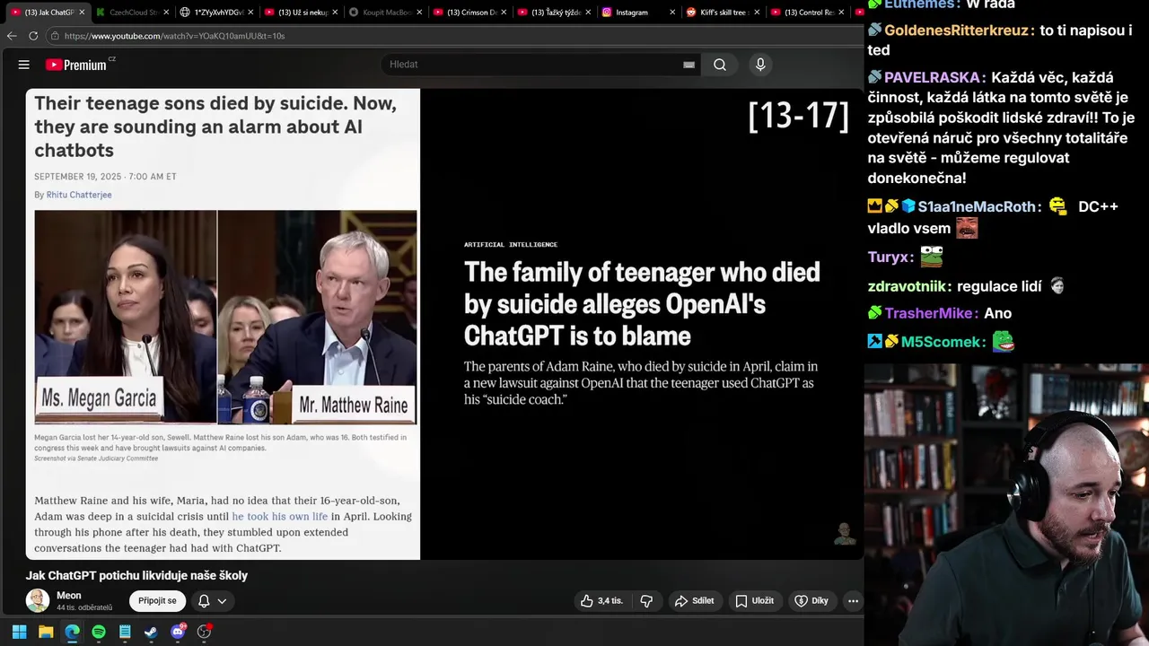Close the Instagram tab
Viewport: 1149px width, 646px height.
click(x=672, y=13)
